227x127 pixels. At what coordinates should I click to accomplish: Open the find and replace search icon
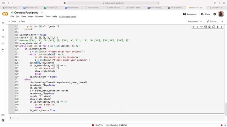click(x=3, y=30)
